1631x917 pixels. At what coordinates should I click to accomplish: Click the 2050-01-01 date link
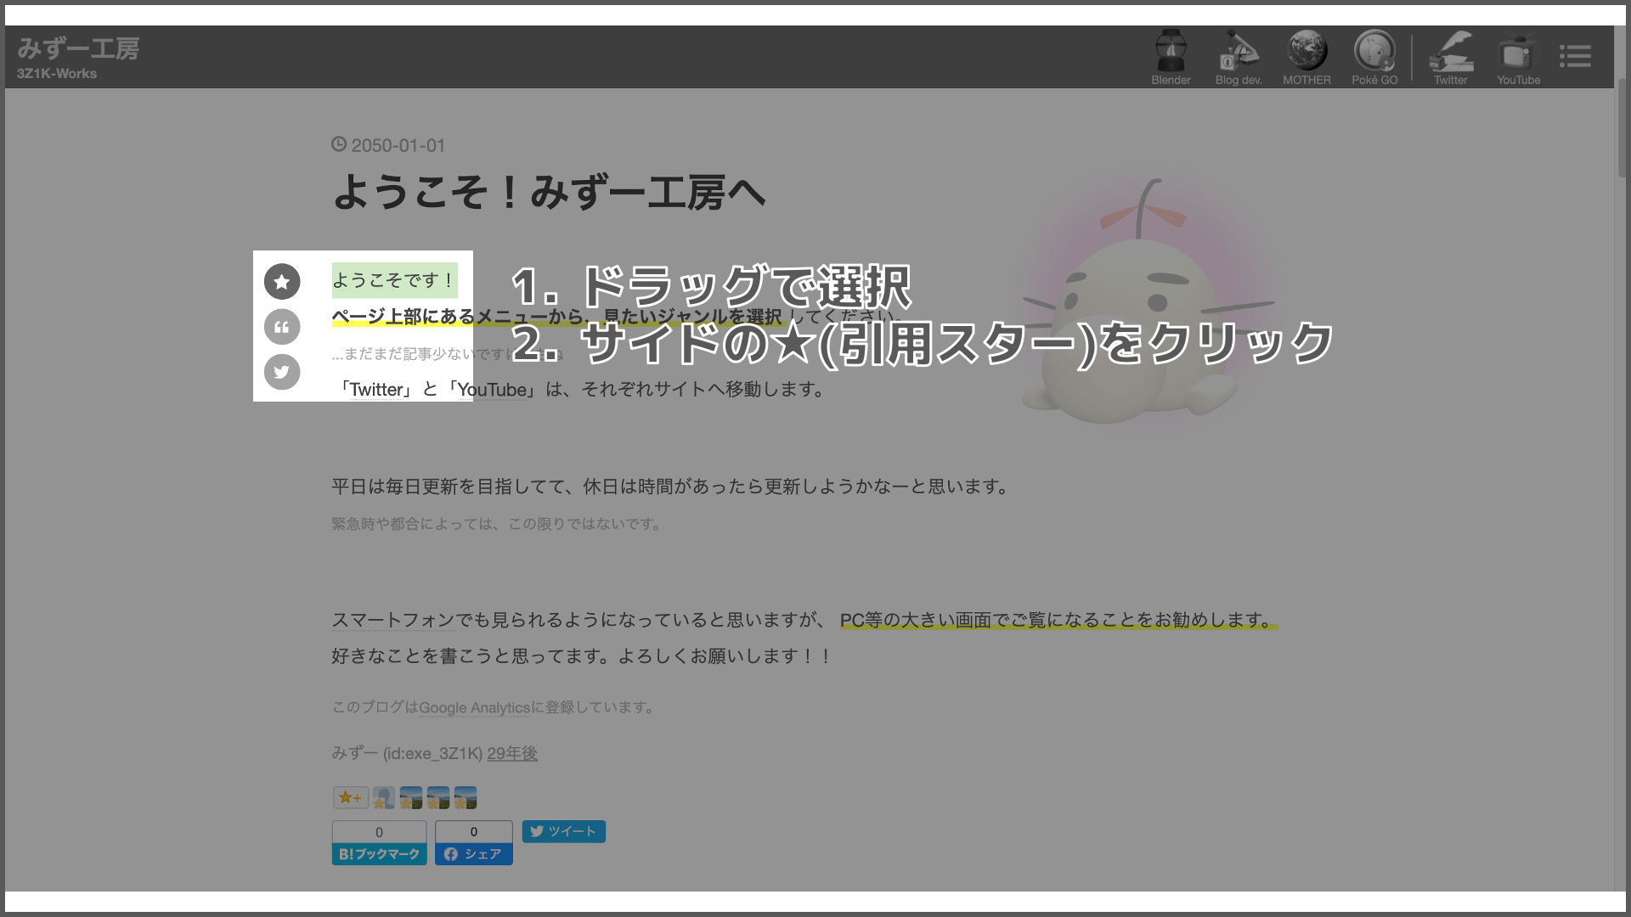pyautogui.click(x=398, y=145)
